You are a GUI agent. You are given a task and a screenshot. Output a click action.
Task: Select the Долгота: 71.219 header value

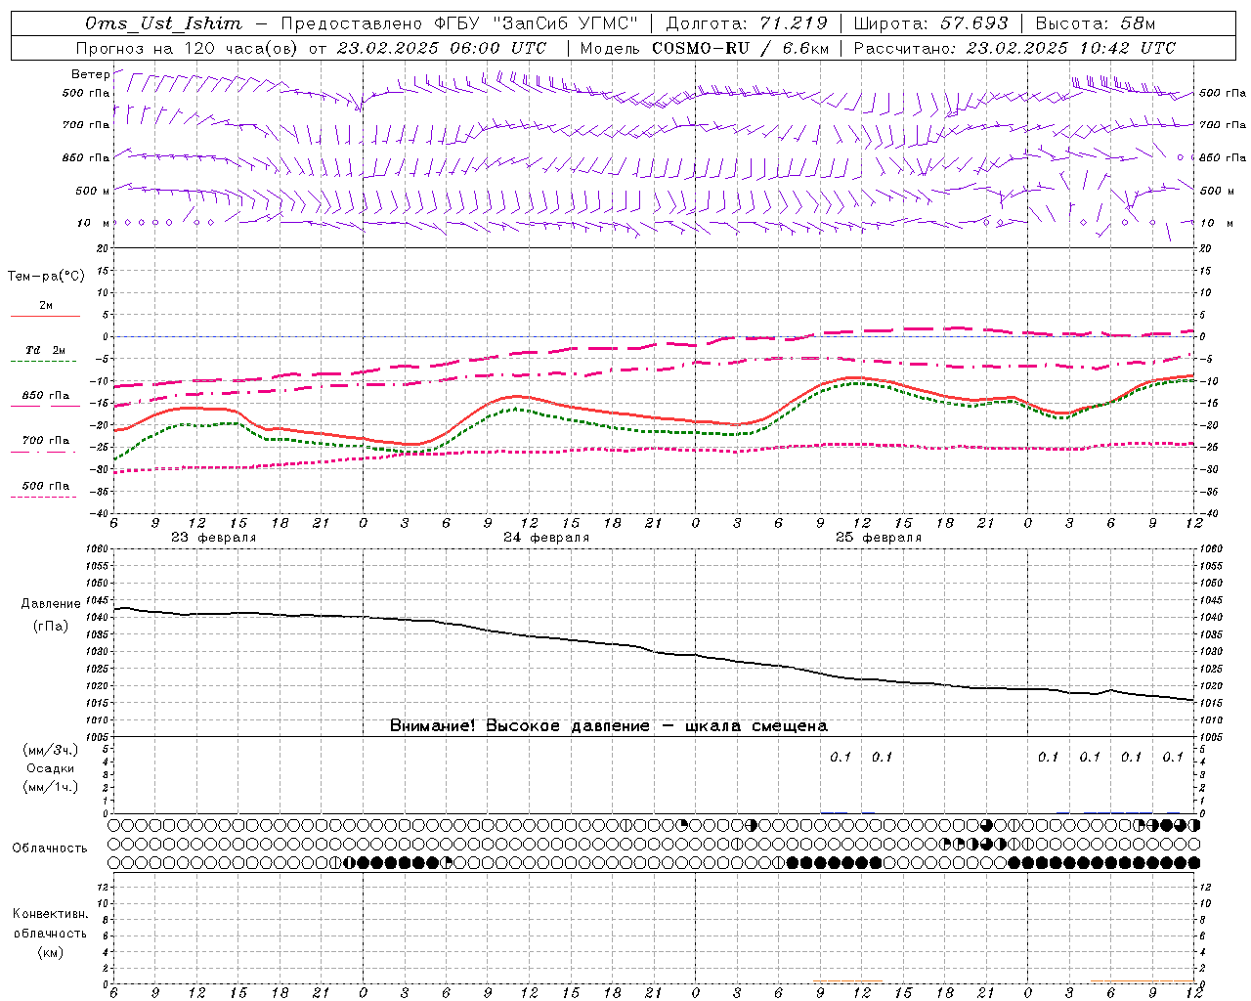pyautogui.click(x=747, y=23)
